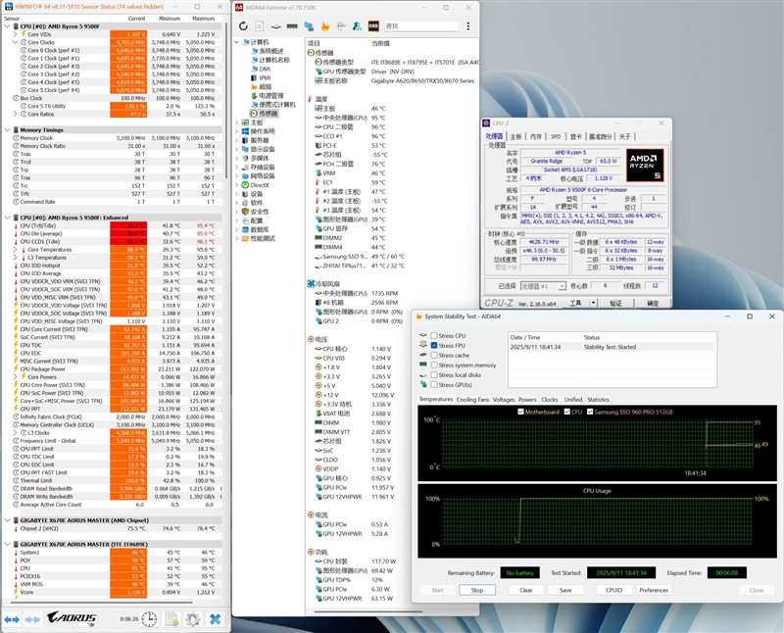Click the blue back arrows icon in HWiNFO
Screen dimensions: 784x633
[12, 618]
